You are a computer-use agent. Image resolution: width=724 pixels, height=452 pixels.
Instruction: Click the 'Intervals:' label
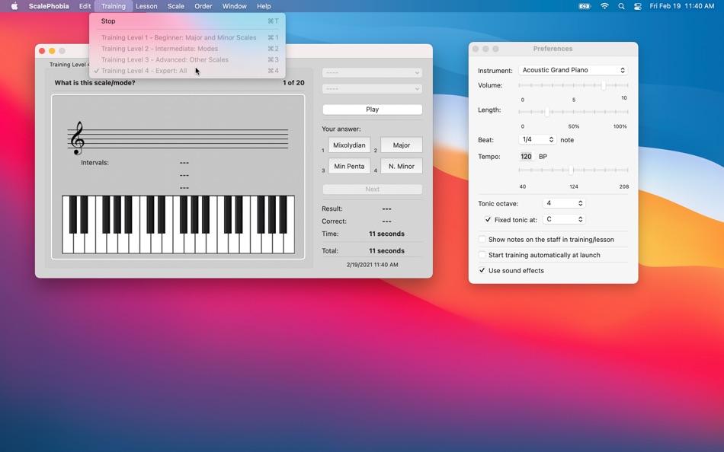95,162
